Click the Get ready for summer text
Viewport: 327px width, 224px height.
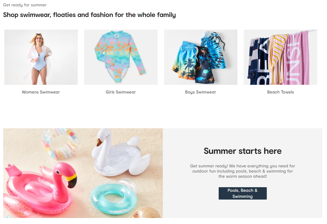click(x=25, y=5)
